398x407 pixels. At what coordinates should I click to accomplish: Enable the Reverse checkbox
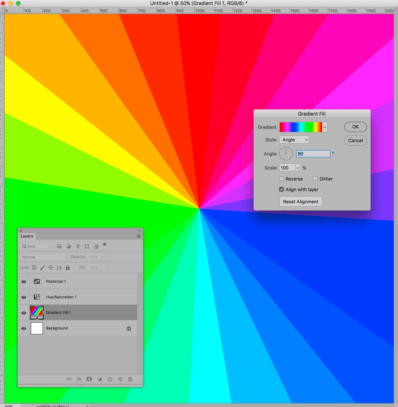[x=281, y=179]
